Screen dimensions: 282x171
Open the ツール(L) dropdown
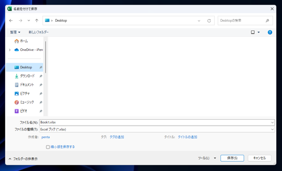pos(207,158)
